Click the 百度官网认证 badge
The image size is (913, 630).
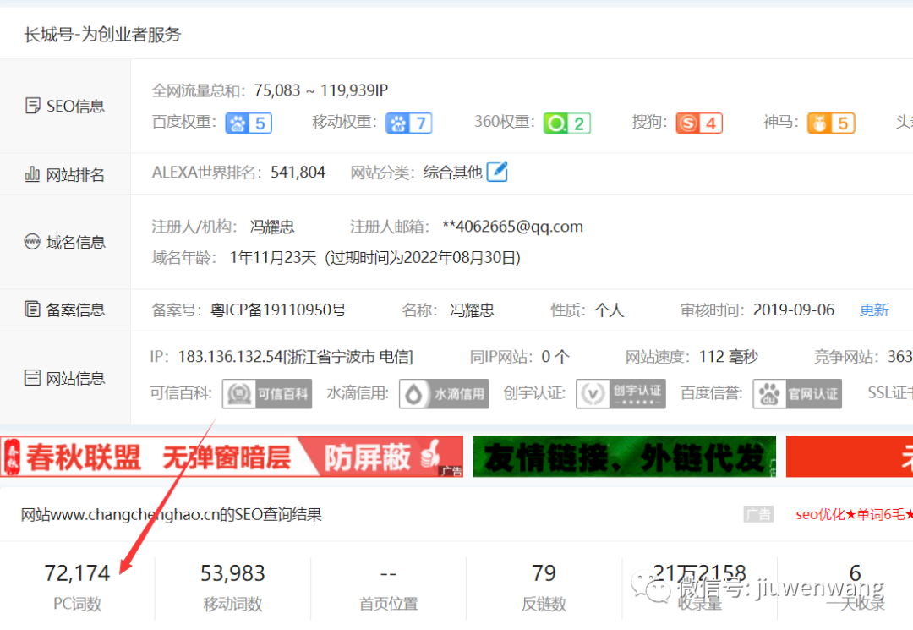[x=797, y=393]
